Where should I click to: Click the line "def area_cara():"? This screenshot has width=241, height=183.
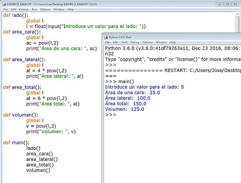(22, 32)
